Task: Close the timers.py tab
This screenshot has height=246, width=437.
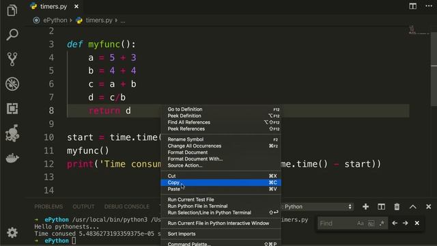Action: tap(76, 6)
